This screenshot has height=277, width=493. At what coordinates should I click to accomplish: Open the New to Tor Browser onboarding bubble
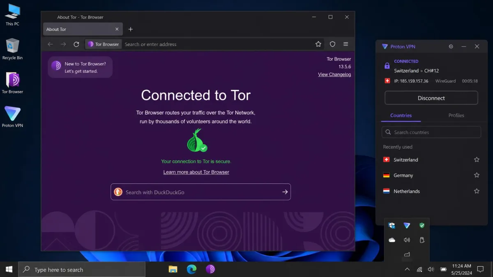[80, 67]
